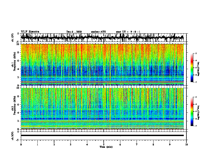This screenshot has width=210, height=162.
Task: Select the "ch.1(V)" waveform axis label
Action: 13,38
